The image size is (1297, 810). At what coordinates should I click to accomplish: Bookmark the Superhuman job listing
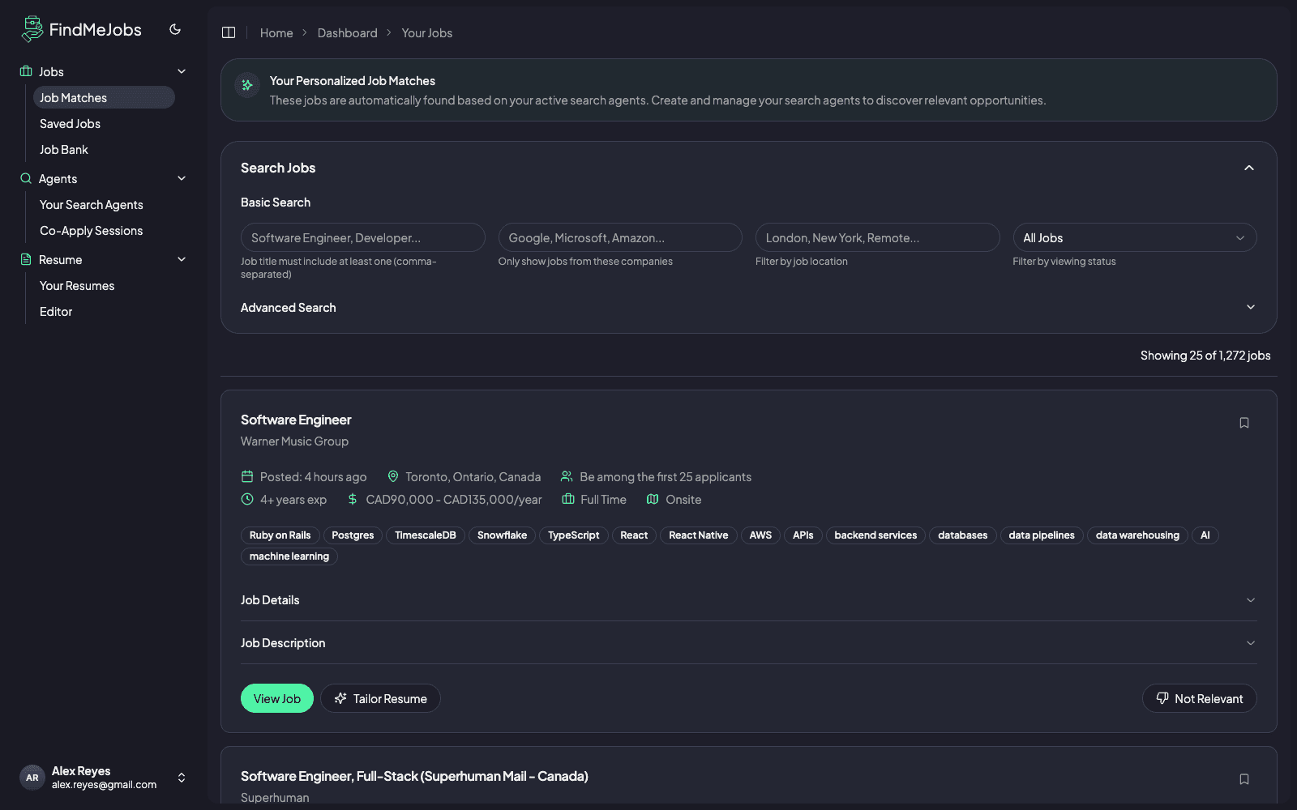pos(1244,778)
